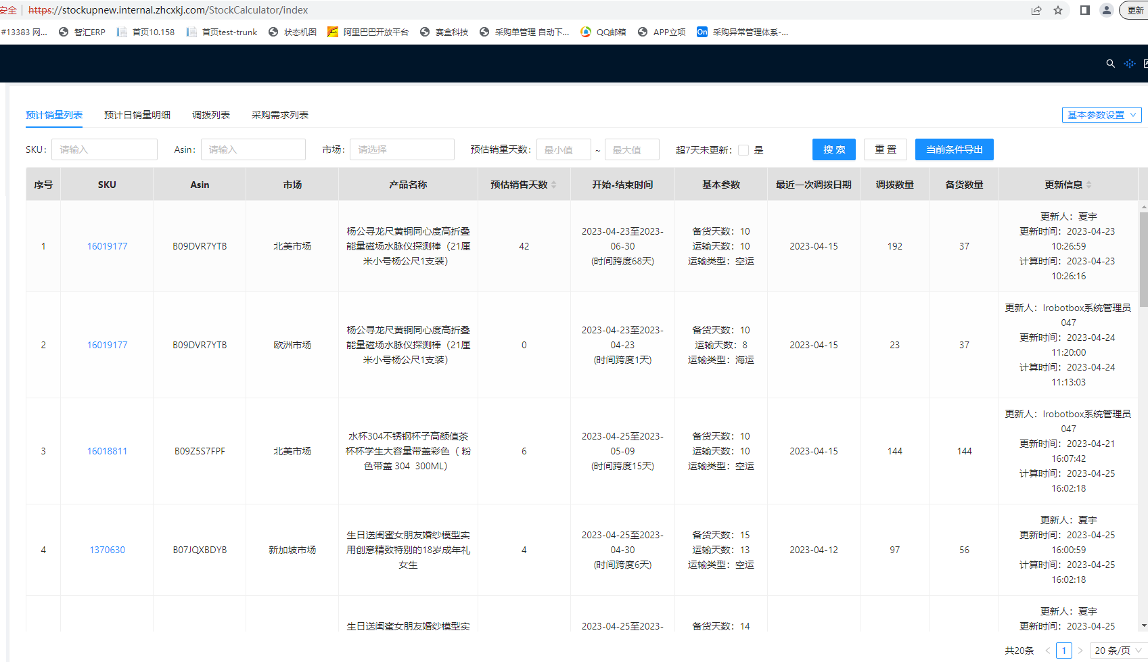Open the 市场 select dropdown
This screenshot has width=1148, height=662.
pos(402,149)
